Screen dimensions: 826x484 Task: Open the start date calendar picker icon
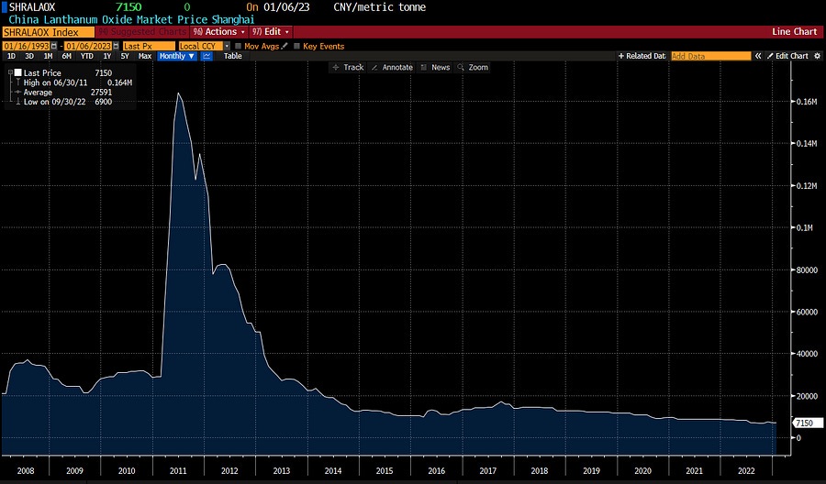53,47
